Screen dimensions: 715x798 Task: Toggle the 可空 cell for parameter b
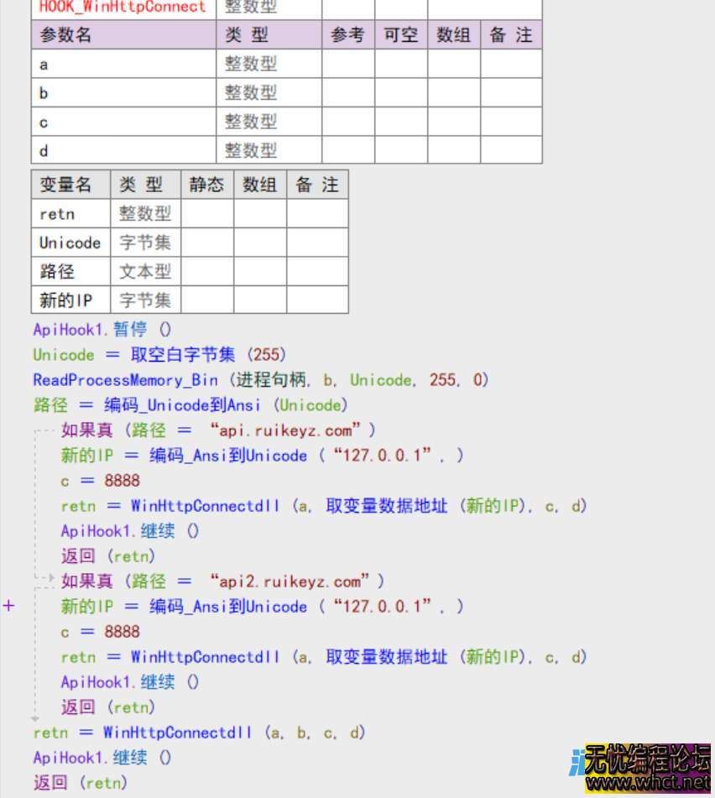tap(400, 93)
